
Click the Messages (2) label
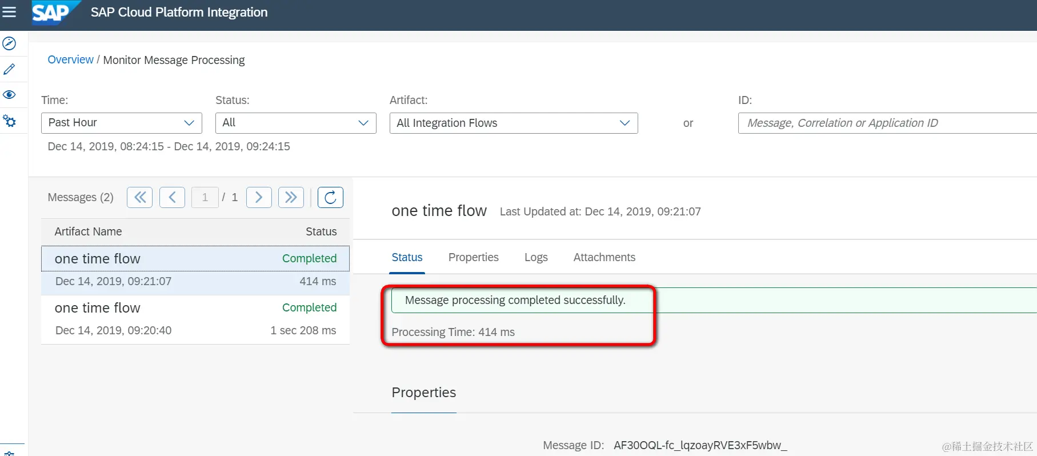(81, 197)
